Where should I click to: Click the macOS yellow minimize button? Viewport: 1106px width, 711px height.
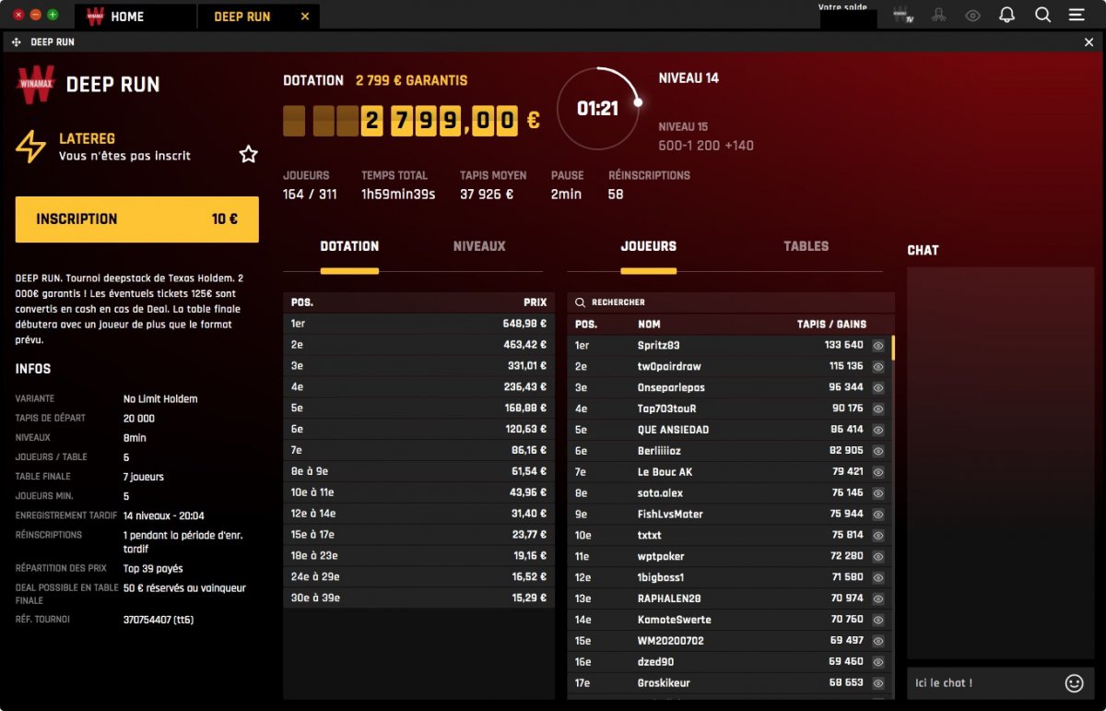tap(35, 15)
